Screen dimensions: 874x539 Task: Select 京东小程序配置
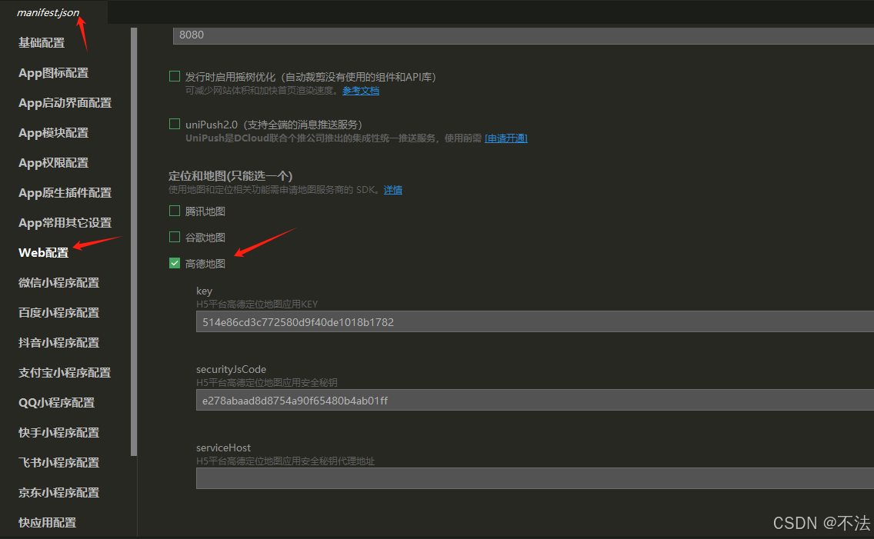pos(58,494)
